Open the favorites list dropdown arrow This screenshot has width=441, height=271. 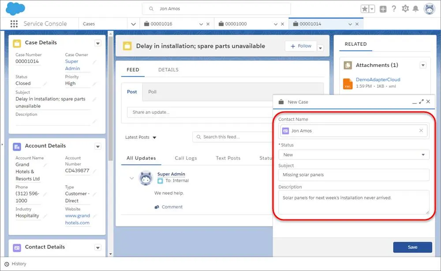pyautogui.click(x=372, y=9)
